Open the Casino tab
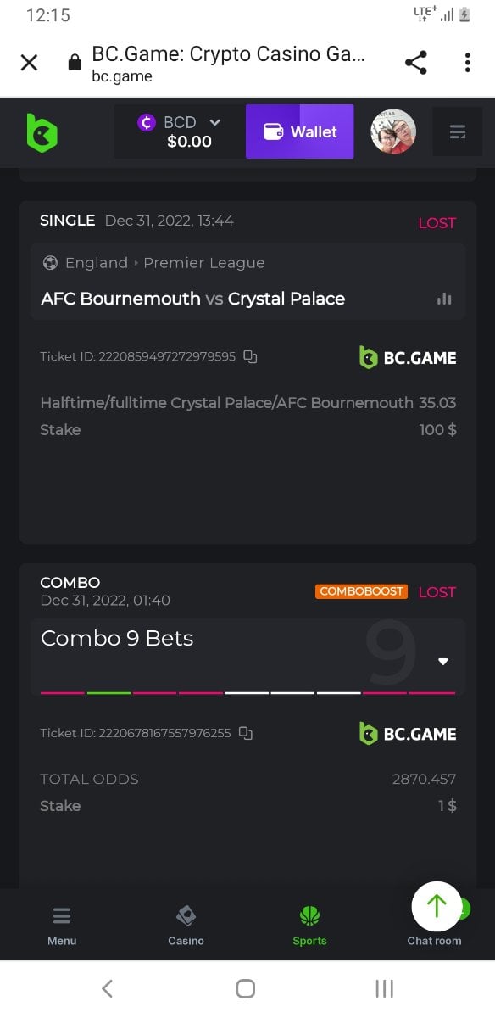Image resolution: width=495 pixels, height=1018 pixels. [186, 925]
